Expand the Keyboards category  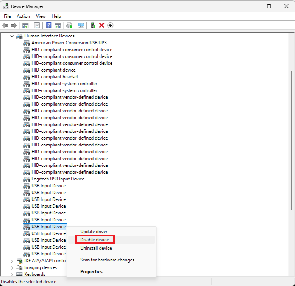pyautogui.click(x=12, y=274)
